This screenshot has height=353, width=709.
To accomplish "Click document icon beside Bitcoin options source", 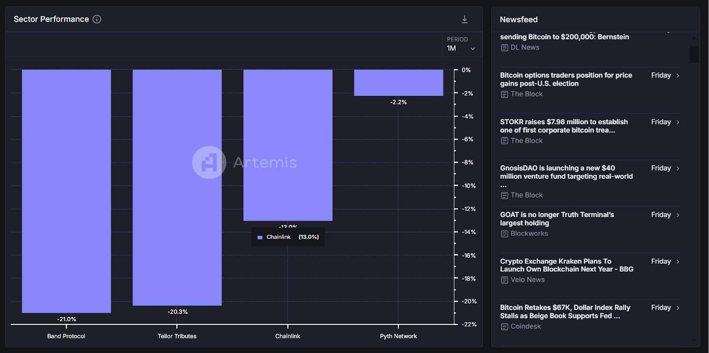I will coord(504,94).
